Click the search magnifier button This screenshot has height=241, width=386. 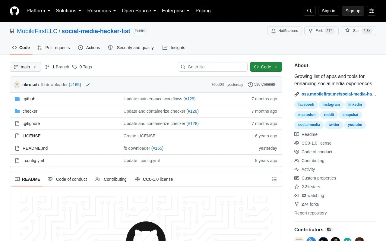(309, 11)
